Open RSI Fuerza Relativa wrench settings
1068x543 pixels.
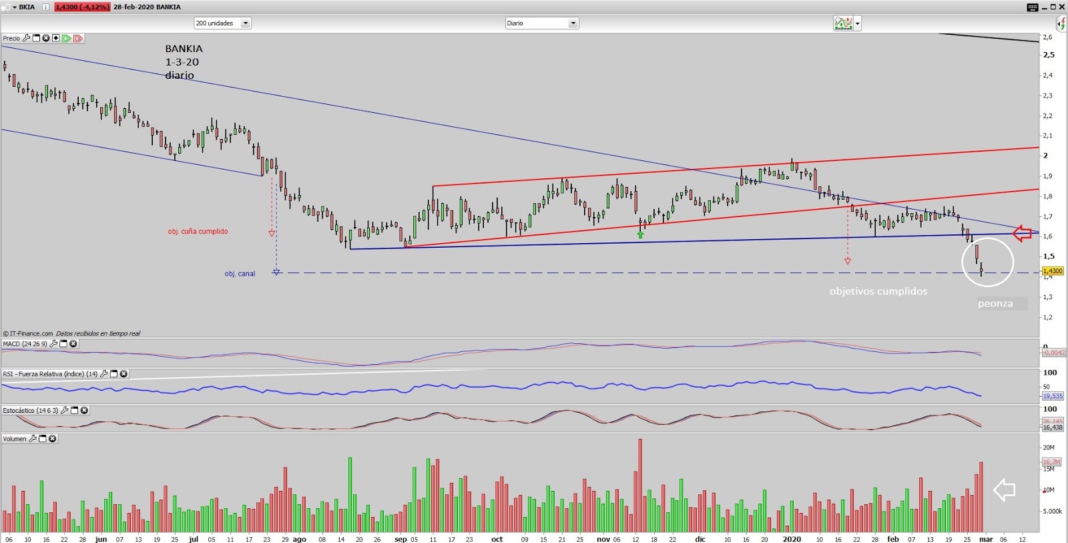pyautogui.click(x=104, y=374)
